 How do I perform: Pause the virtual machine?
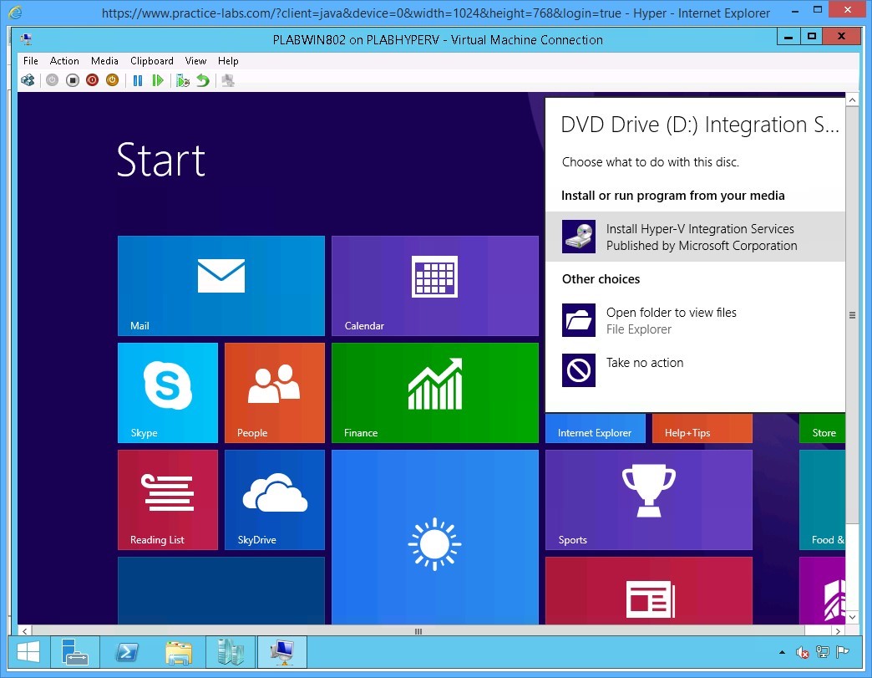pos(138,80)
